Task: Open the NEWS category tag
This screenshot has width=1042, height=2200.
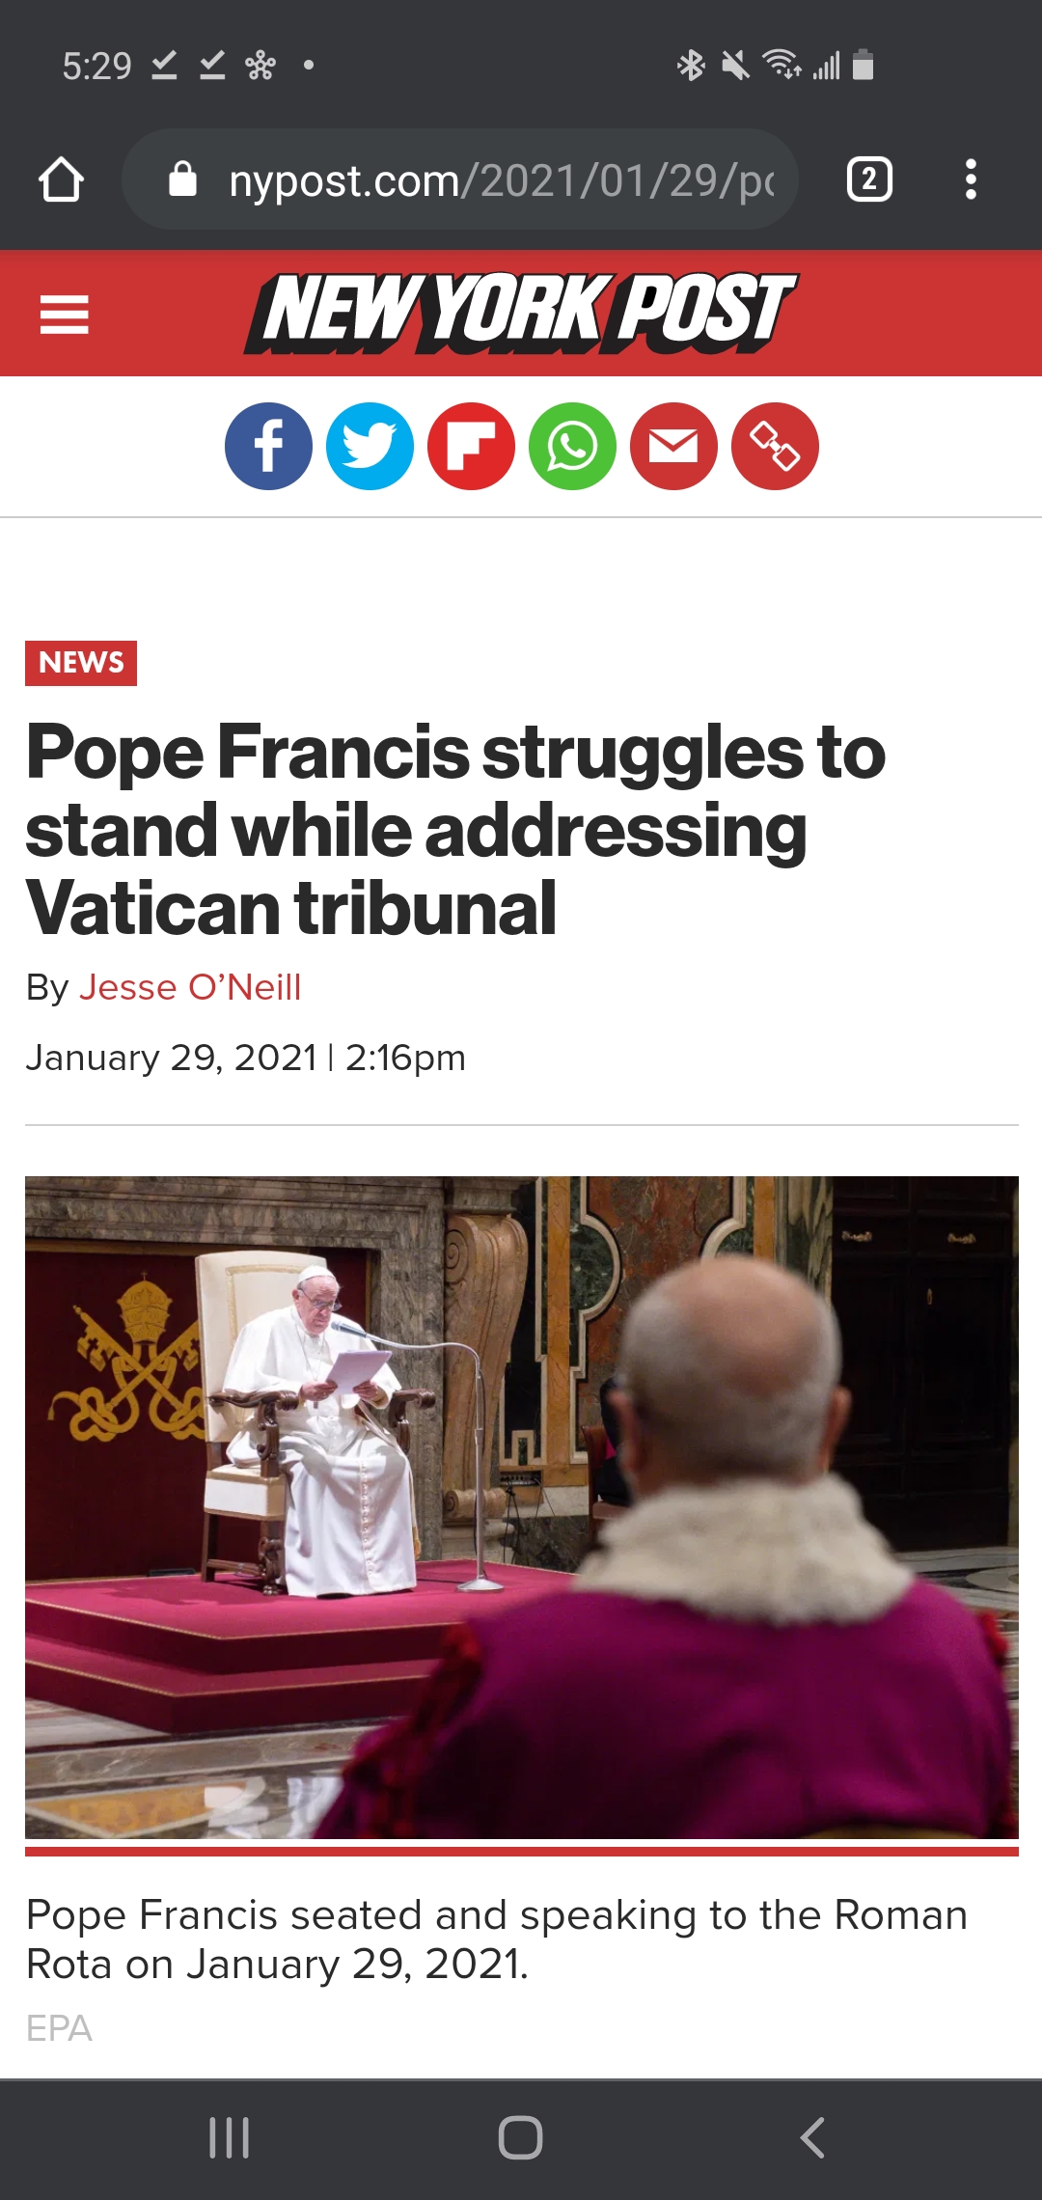Action: click(x=81, y=663)
